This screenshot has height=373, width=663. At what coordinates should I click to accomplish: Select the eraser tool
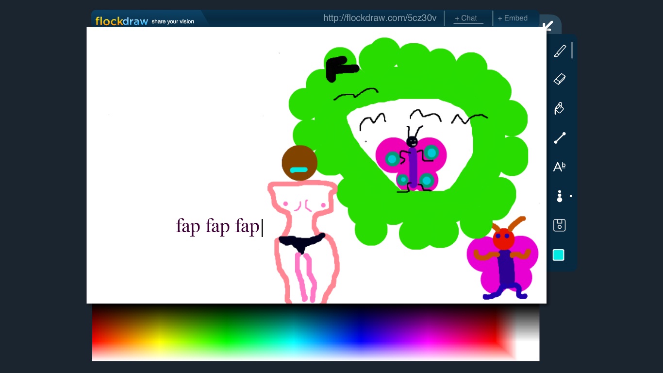560,79
